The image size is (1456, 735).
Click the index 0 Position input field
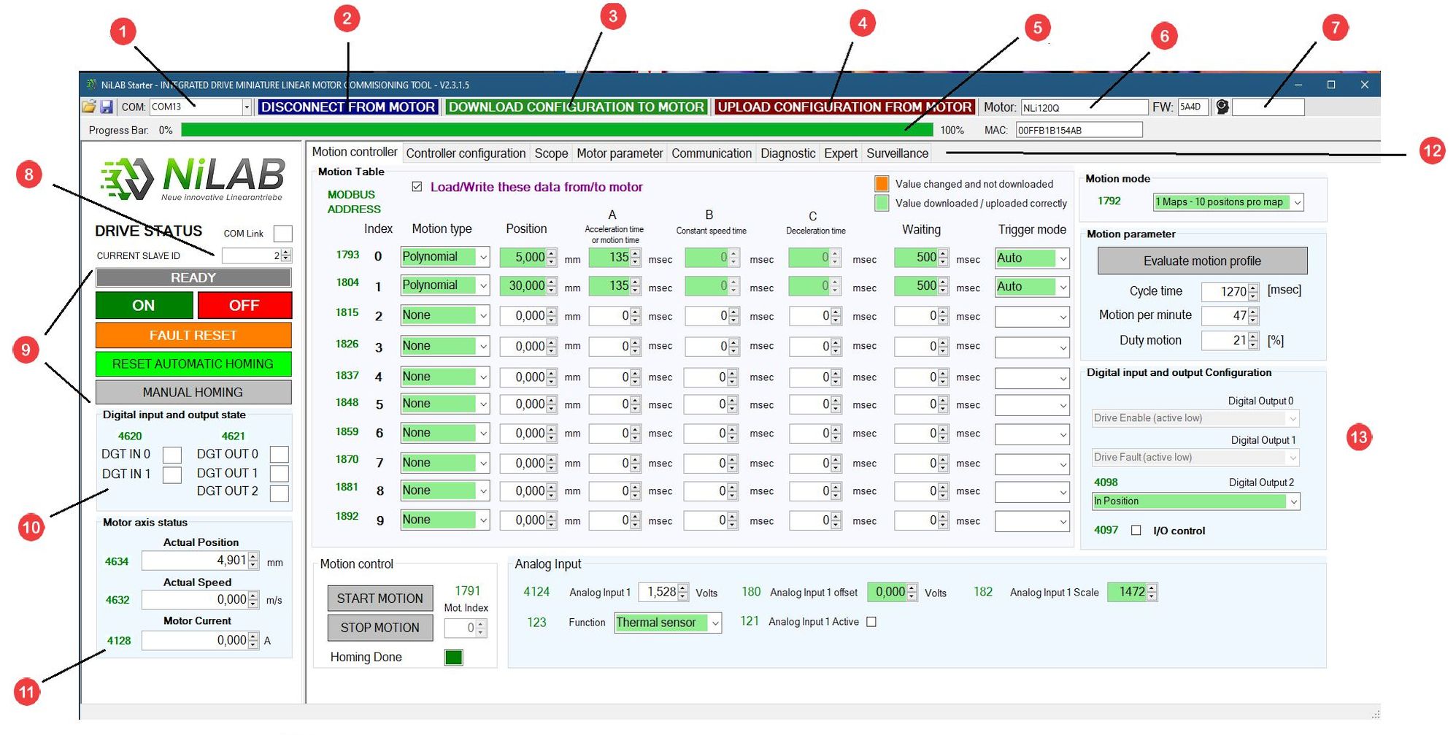click(x=523, y=257)
